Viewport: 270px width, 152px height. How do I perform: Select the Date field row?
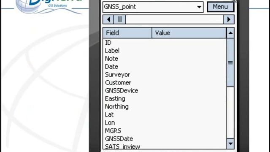coord(165,67)
